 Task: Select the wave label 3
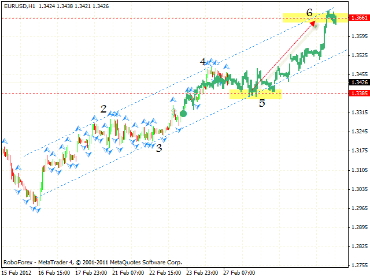158,148
